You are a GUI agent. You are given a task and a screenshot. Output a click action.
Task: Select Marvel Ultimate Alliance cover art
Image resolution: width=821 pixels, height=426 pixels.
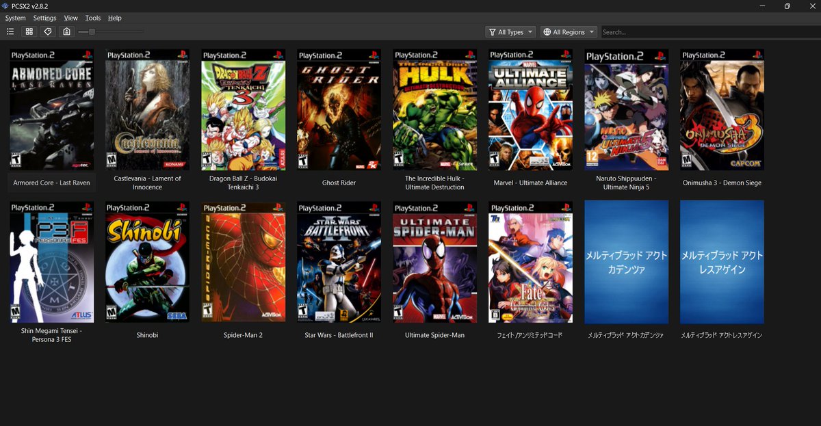pyautogui.click(x=530, y=109)
